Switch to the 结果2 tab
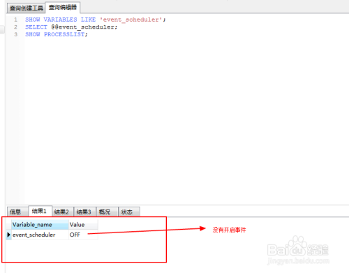 click(63, 212)
